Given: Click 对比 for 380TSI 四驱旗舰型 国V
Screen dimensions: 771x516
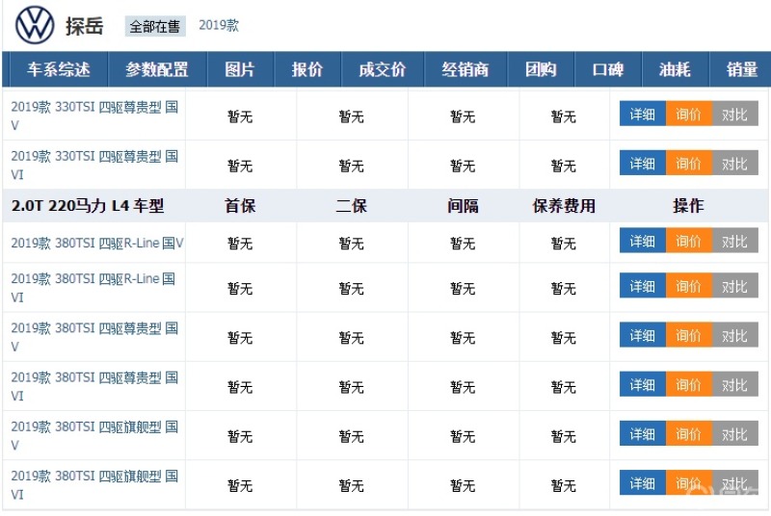Looking at the screenshot, I should tap(734, 433).
